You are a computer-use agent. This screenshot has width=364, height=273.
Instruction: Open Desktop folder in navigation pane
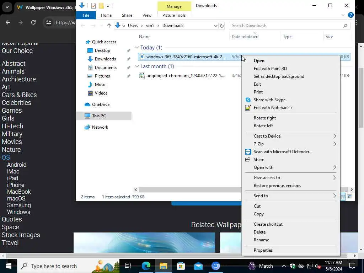click(102, 50)
